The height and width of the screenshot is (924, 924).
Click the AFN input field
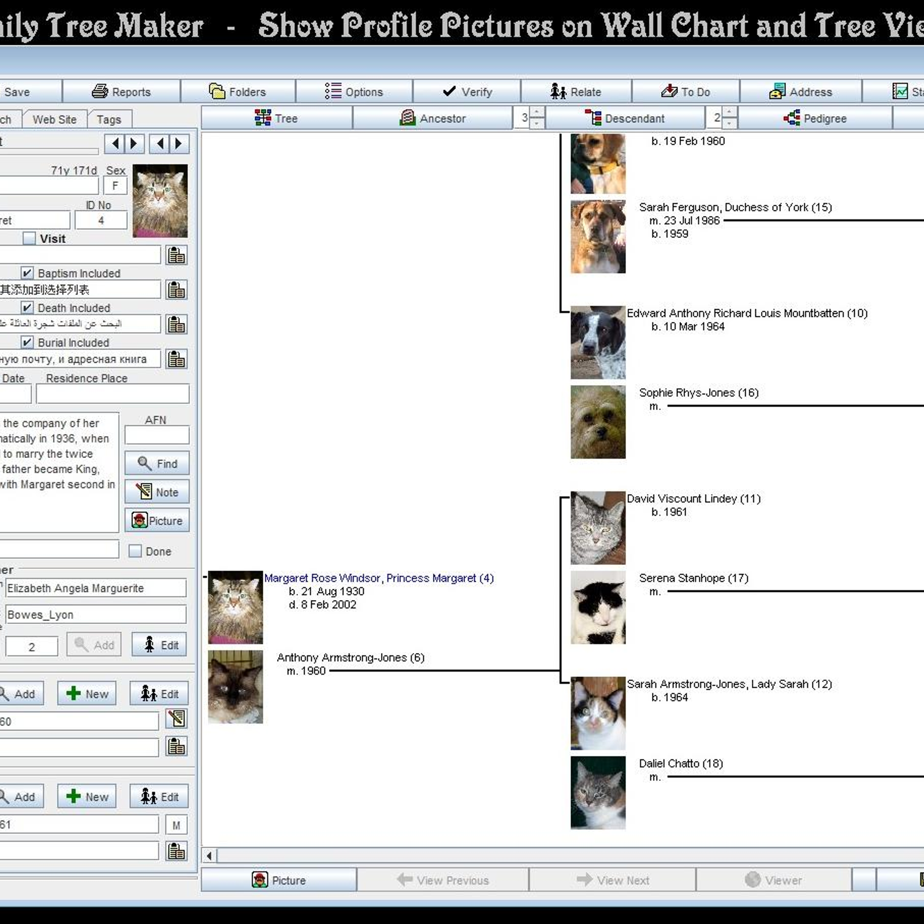coord(157,435)
